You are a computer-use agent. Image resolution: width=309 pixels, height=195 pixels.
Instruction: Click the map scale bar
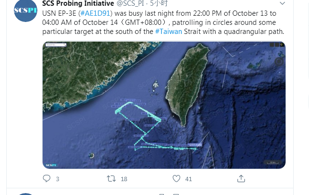pos(272,163)
